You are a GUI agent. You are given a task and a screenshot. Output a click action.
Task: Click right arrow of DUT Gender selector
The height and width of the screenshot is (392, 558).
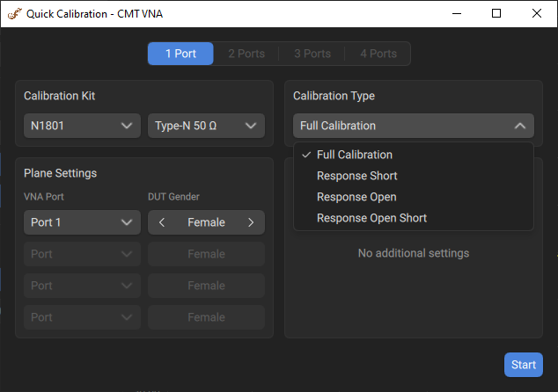(x=251, y=222)
